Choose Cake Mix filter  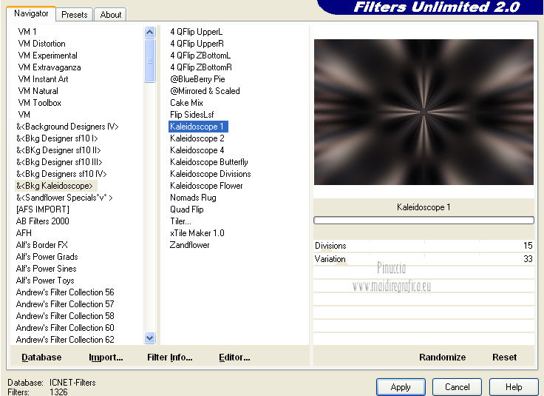pyautogui.click(x=186, y=102)
